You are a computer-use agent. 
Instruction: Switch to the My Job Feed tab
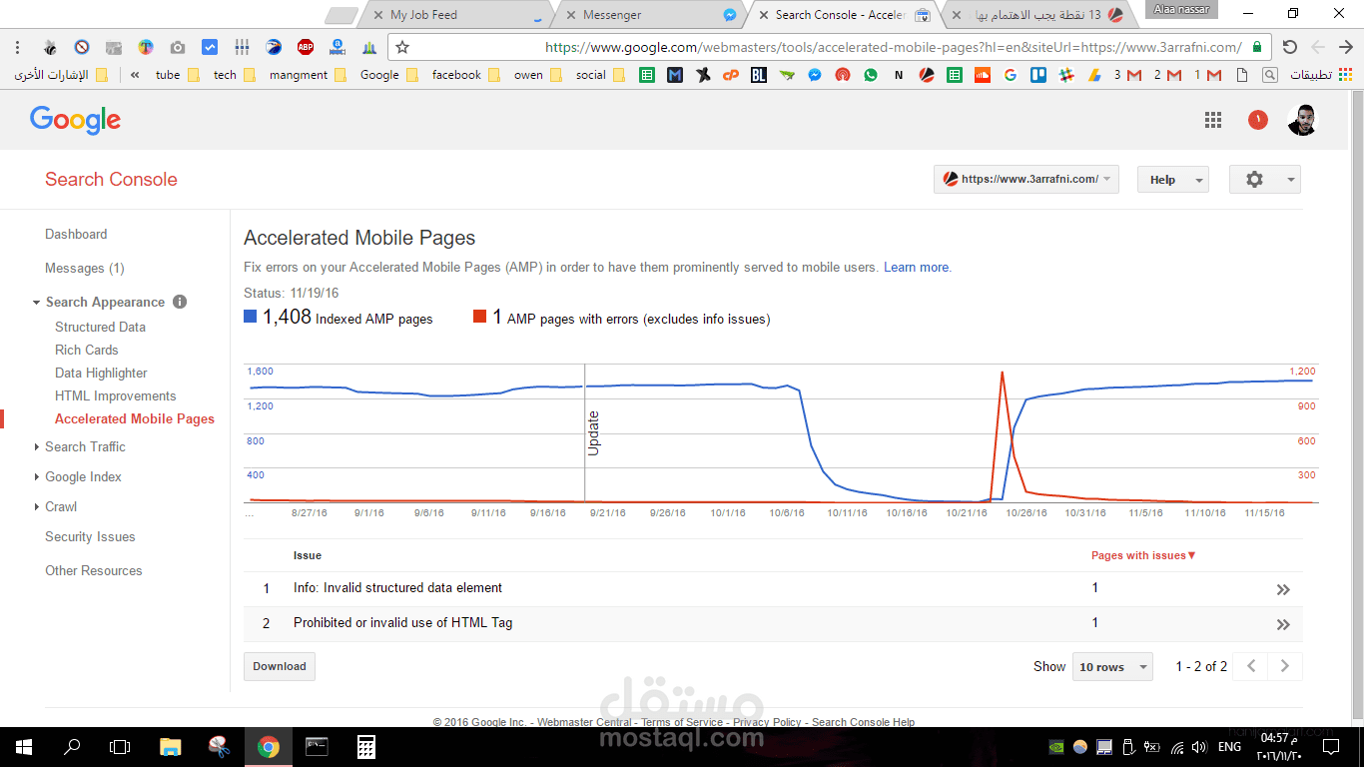tap(454, 15)
